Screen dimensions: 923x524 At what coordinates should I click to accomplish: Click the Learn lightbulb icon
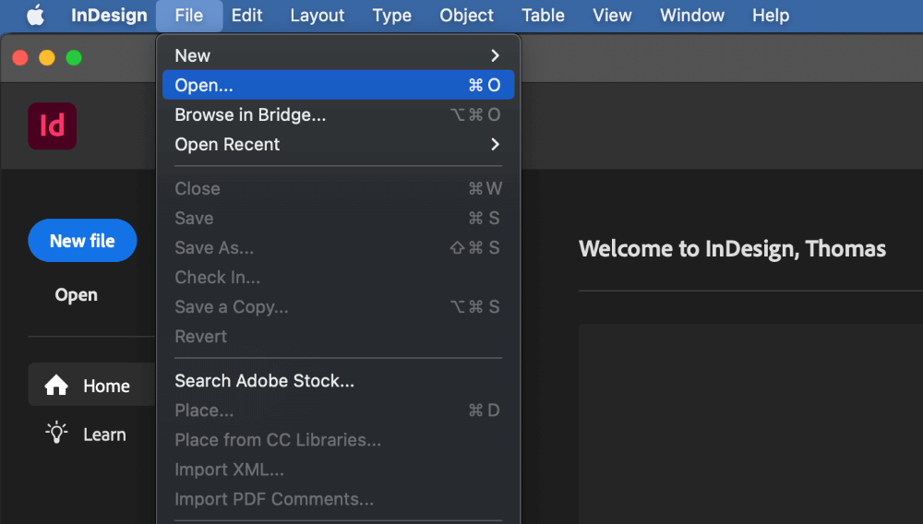[x=56, y=434]
